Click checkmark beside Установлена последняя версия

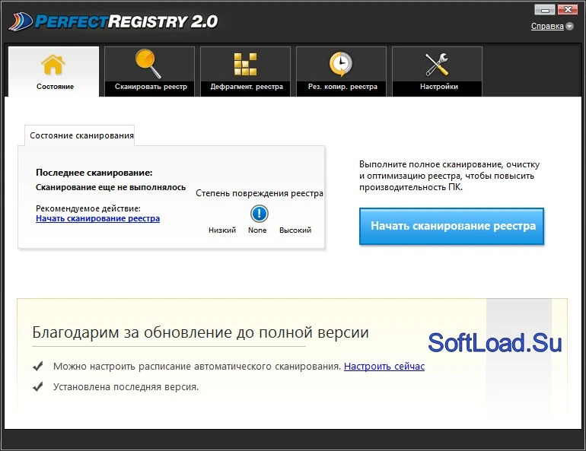pyautogui.click(x=38, y=386)
